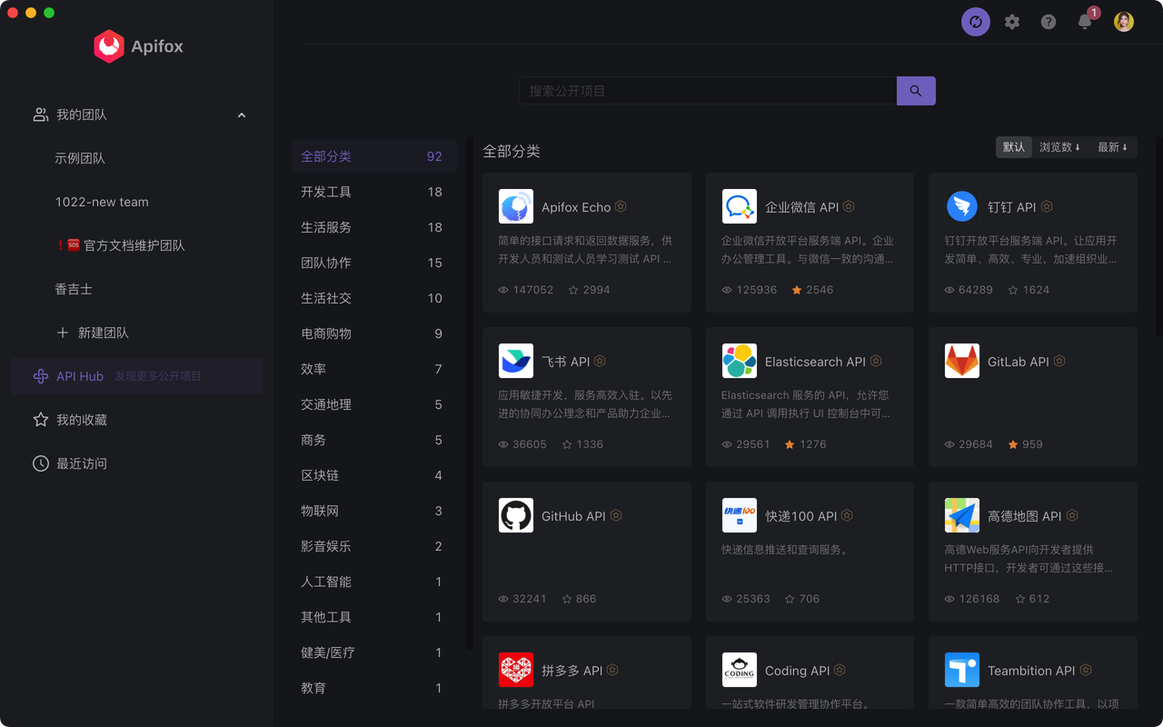Collapse the 我的团队 section chevron
This screenshot has width=1163, height=727.
point(242,115)
